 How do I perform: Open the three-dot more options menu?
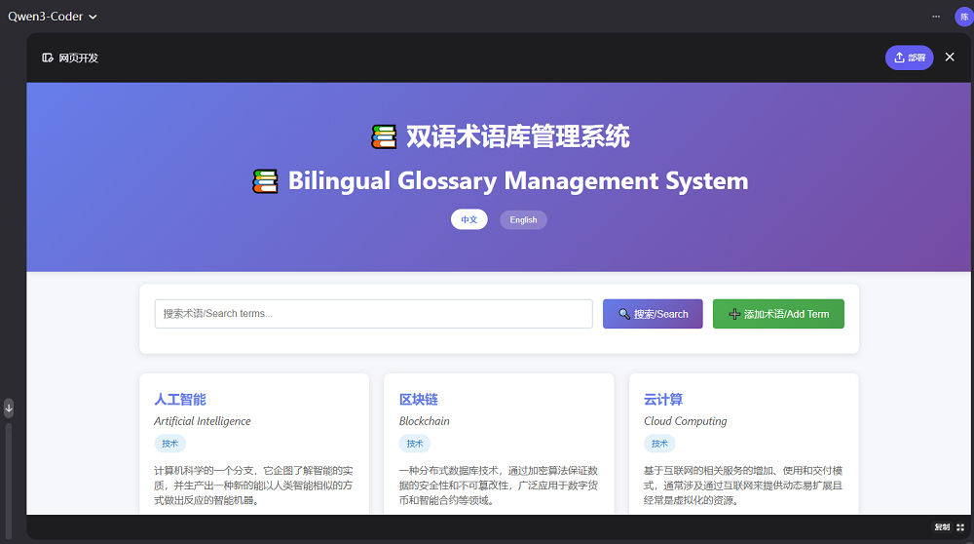coord(936,17)
